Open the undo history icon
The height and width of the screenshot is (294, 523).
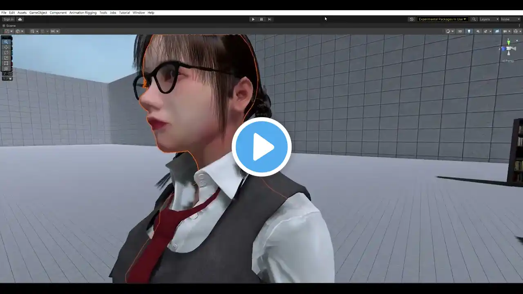[411, 19]
